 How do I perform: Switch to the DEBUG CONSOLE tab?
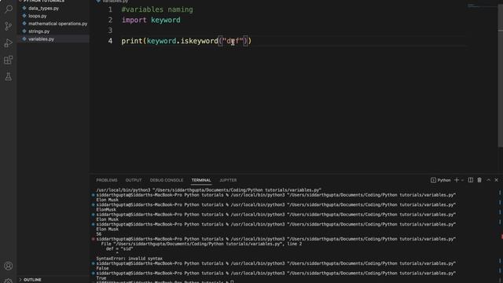167,180
